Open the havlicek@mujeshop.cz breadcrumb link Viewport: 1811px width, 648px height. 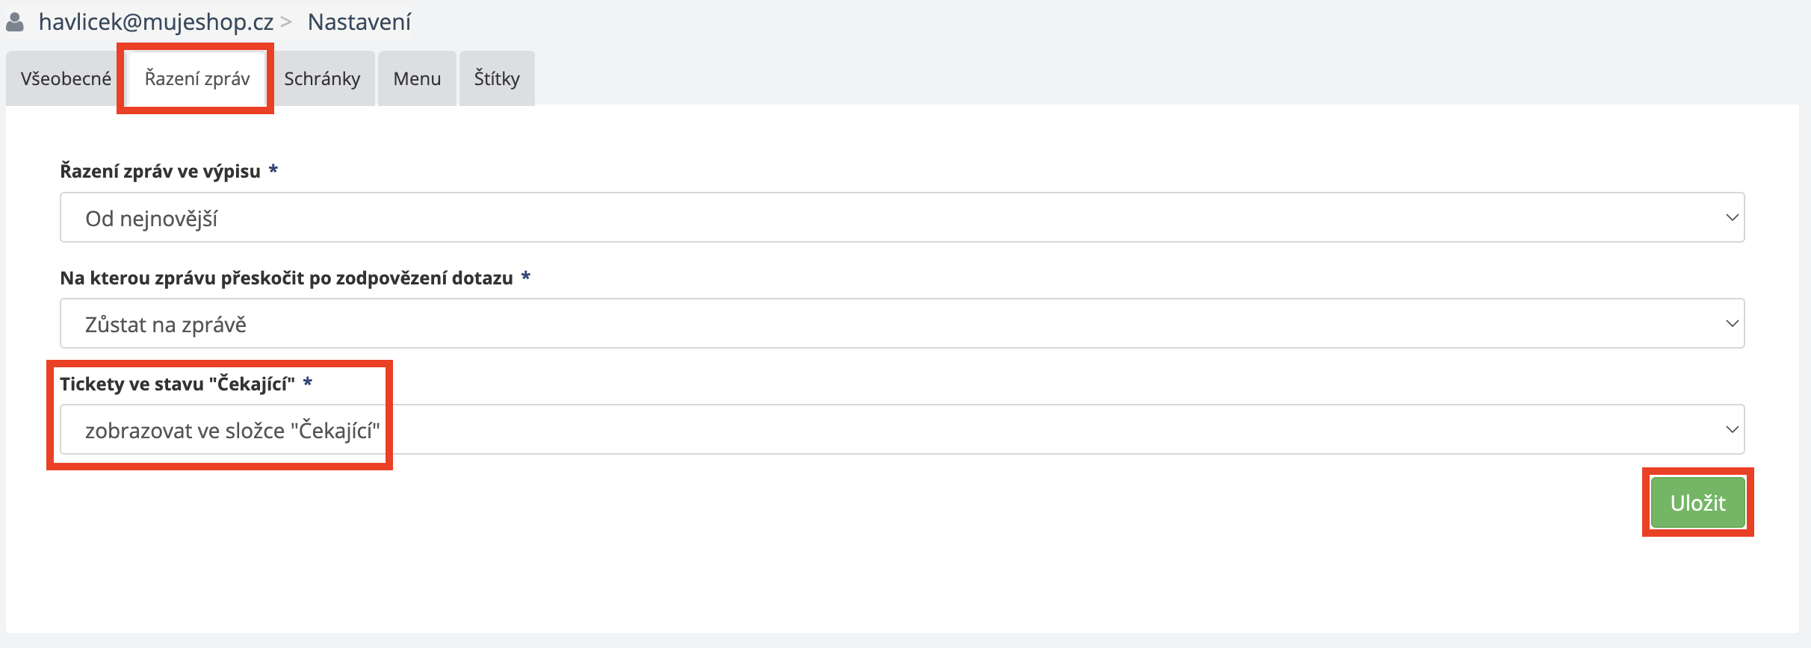point(155,22)
